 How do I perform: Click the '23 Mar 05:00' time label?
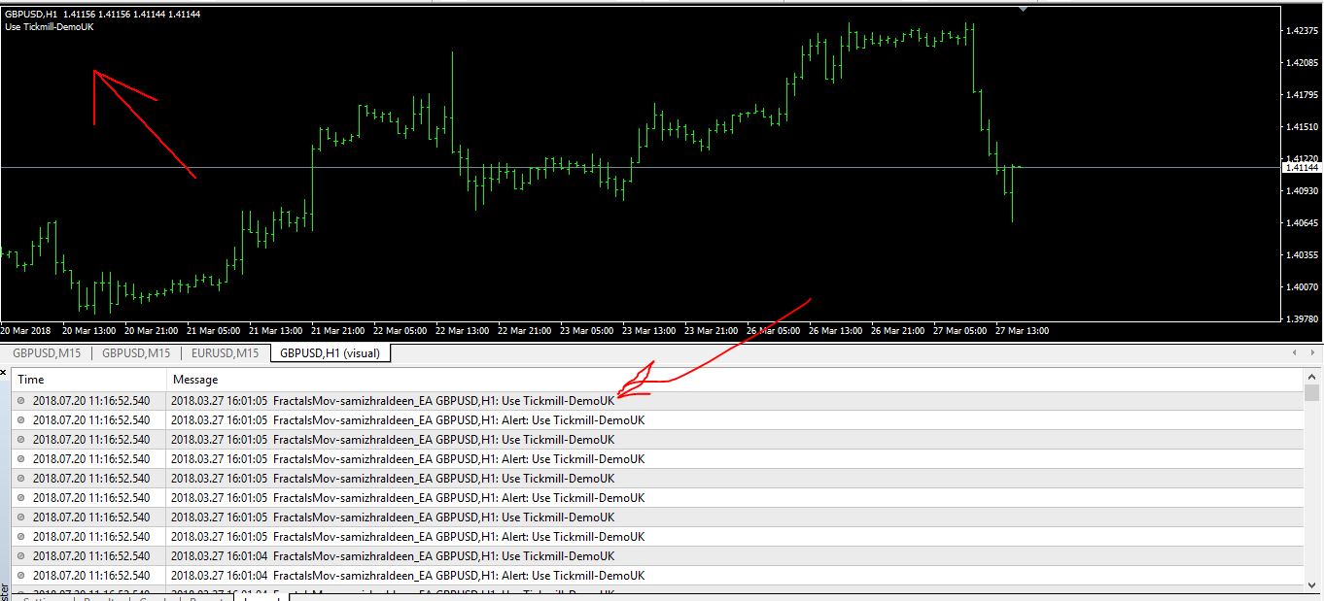[x=588, y=331]
